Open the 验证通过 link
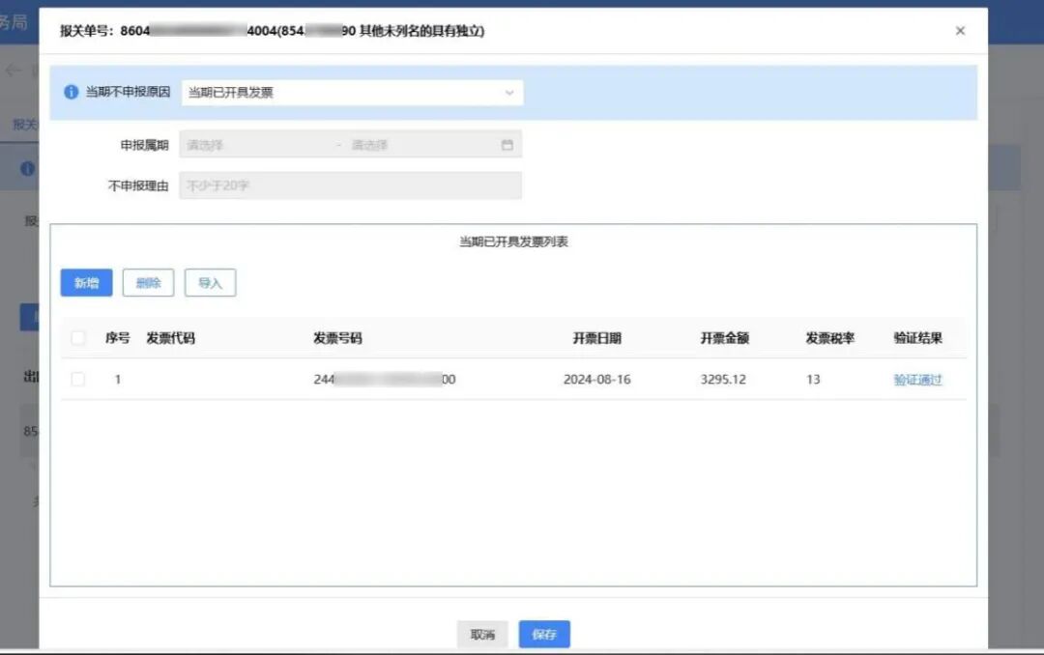Screen dimensions: 1044x655 coord(917,380)
